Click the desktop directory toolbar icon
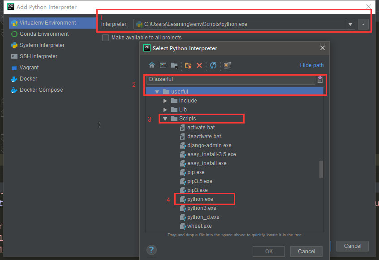Viewport: 379px width, 260px height. [163, 65]
